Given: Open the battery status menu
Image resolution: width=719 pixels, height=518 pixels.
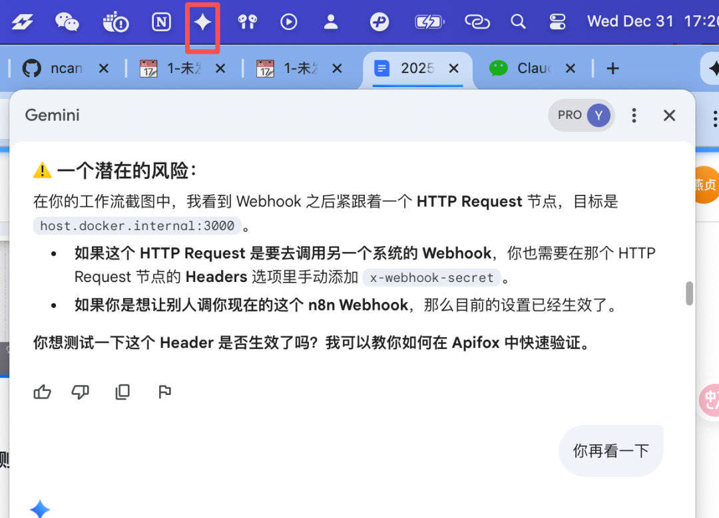Looking at the screenshot, I should click(x=429, y=21).
